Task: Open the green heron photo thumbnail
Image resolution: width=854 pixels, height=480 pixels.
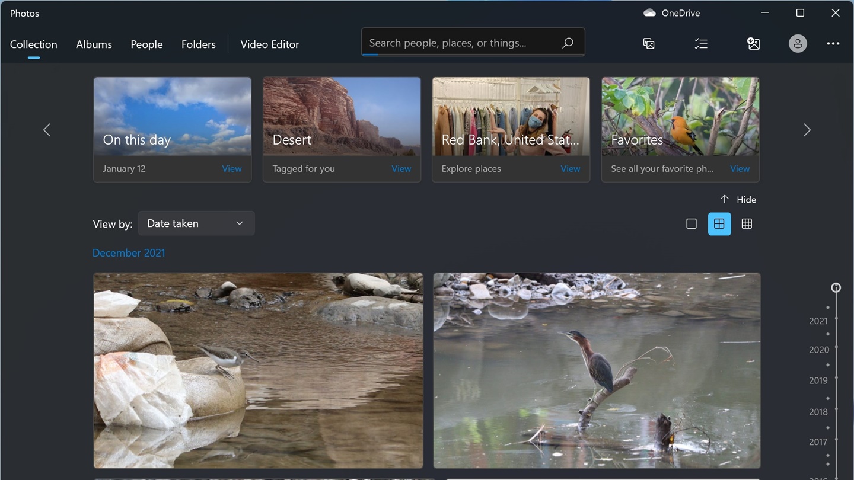Action: (597, 370)
